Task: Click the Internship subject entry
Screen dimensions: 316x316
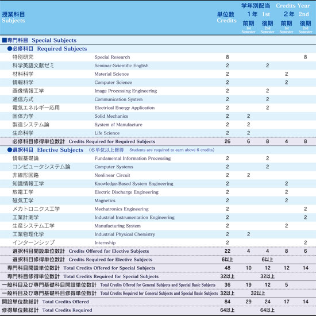Action: 105,242
